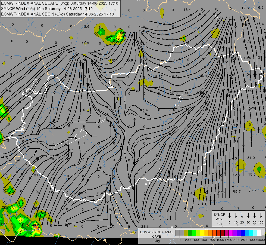Select the SBCAPE title line in header
266x245 pixels.
tap(60, 3)
